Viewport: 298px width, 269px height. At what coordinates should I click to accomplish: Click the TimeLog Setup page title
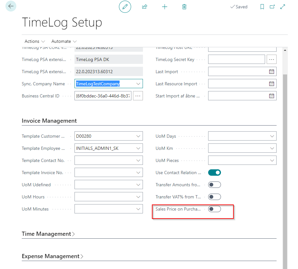click(x=62, y=22)
